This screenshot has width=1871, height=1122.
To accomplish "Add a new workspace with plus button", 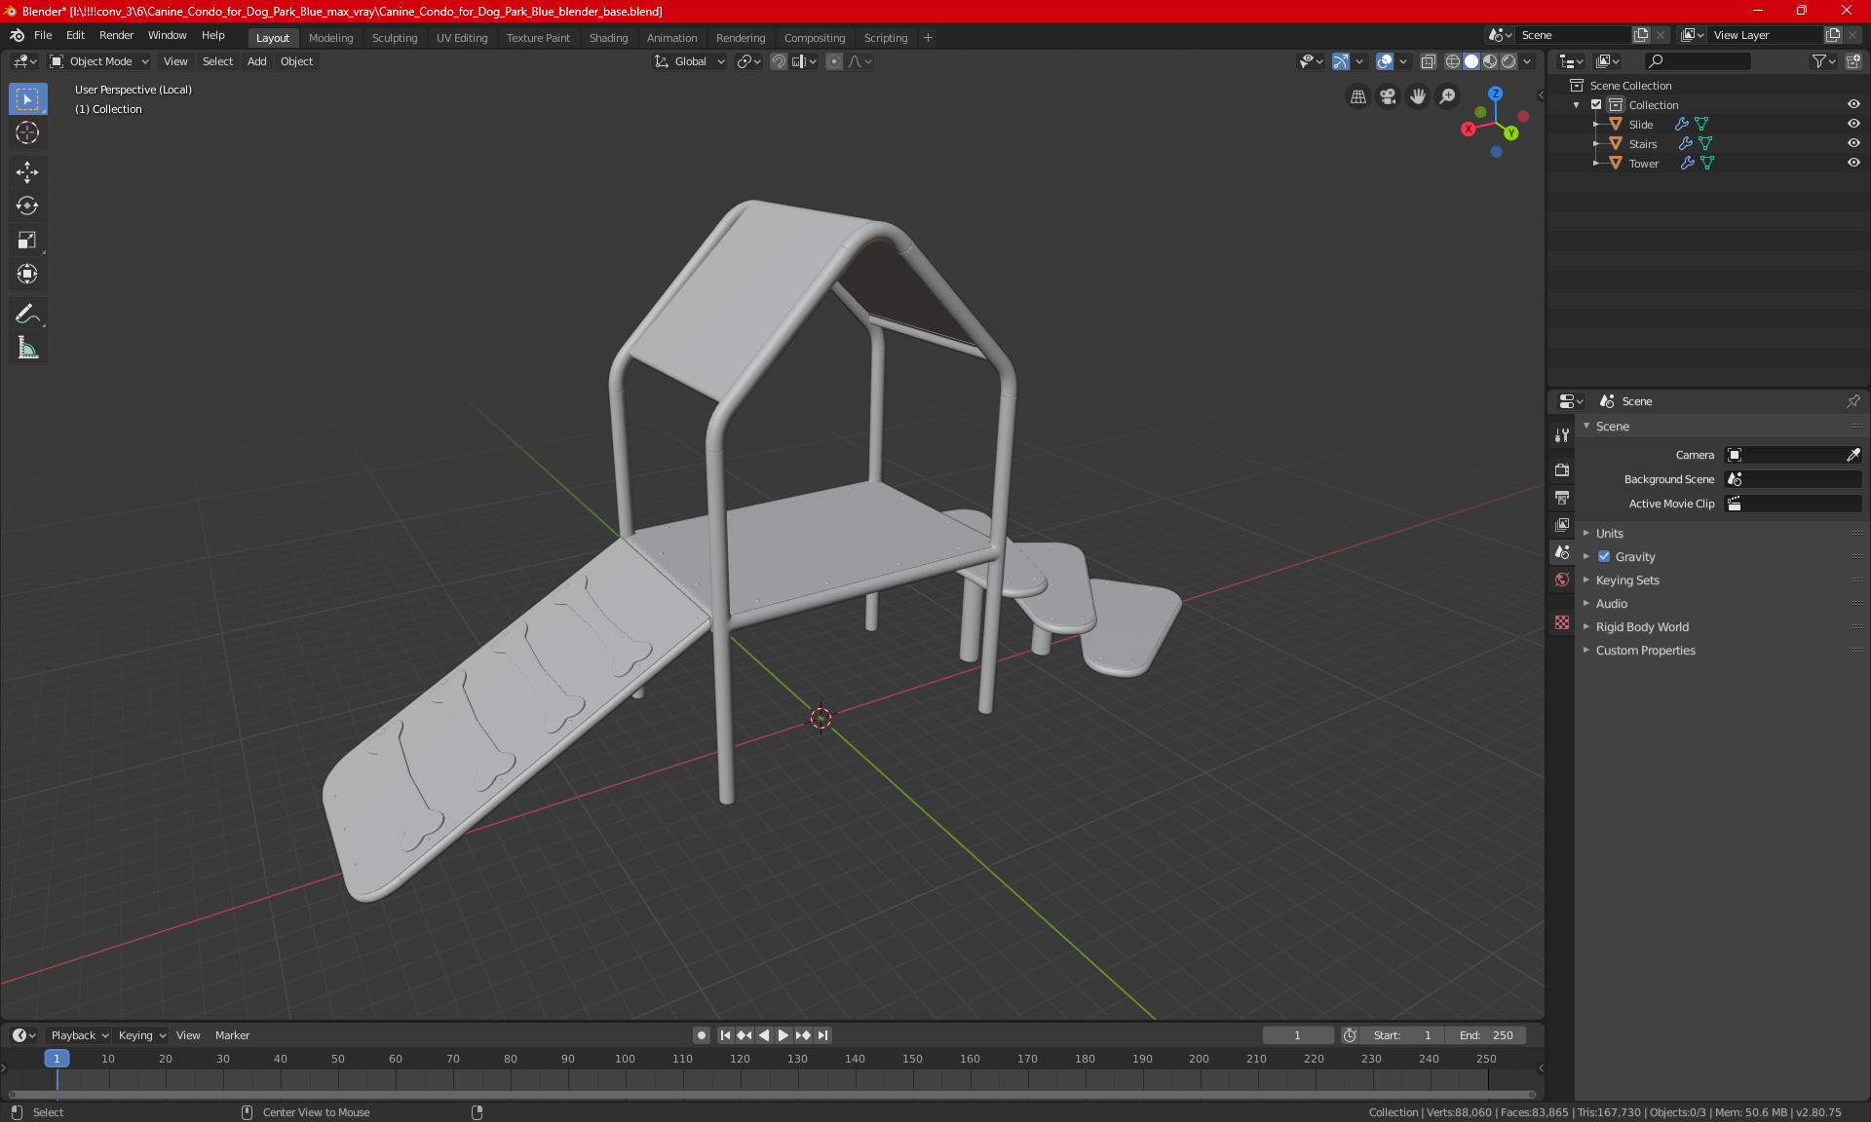I will pos(928,38).
